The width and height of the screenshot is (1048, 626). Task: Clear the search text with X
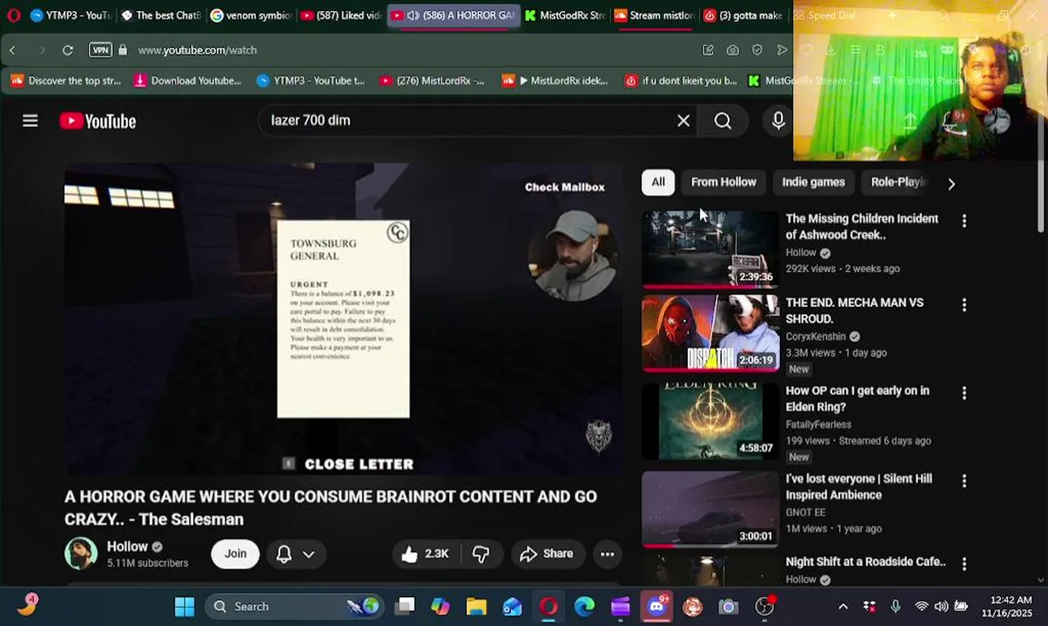point(683,121)
